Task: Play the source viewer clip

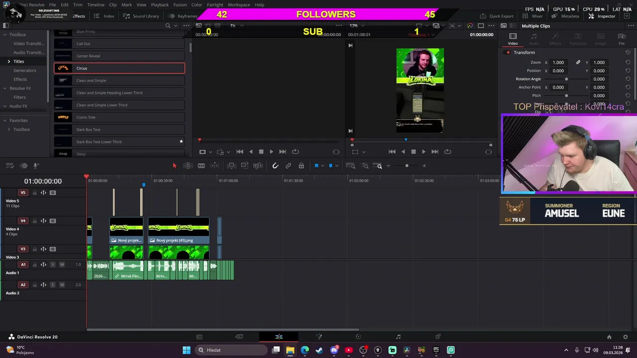Action: (x=271, y=152)
